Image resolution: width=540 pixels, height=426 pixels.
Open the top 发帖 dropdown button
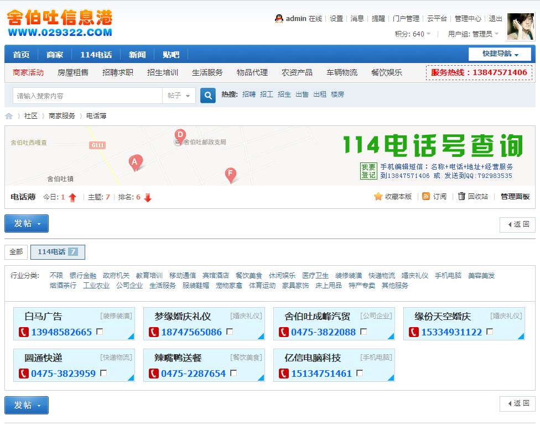tap(27, 223)
